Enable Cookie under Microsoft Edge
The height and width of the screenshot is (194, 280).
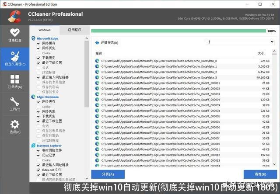coord(38,53)
